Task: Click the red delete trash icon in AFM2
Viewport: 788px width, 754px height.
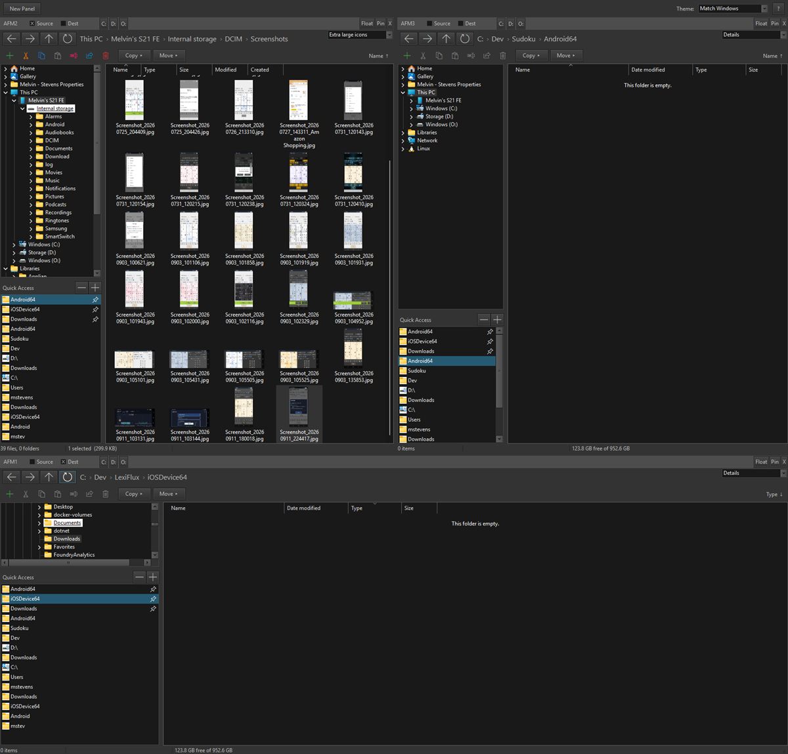Action: pyautogui.click(x=106, y=56)
